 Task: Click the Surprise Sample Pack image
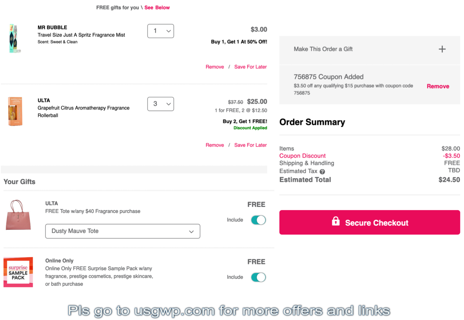tap(18, 272)
